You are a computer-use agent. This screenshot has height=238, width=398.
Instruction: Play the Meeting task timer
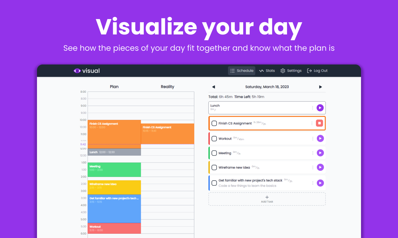click(320, 153)
